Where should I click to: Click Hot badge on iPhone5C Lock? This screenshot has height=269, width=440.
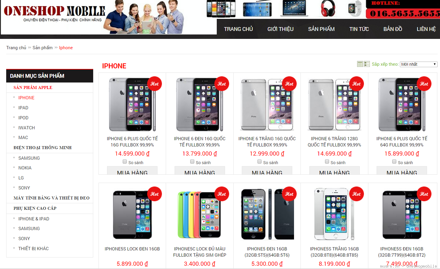point(222,194)
